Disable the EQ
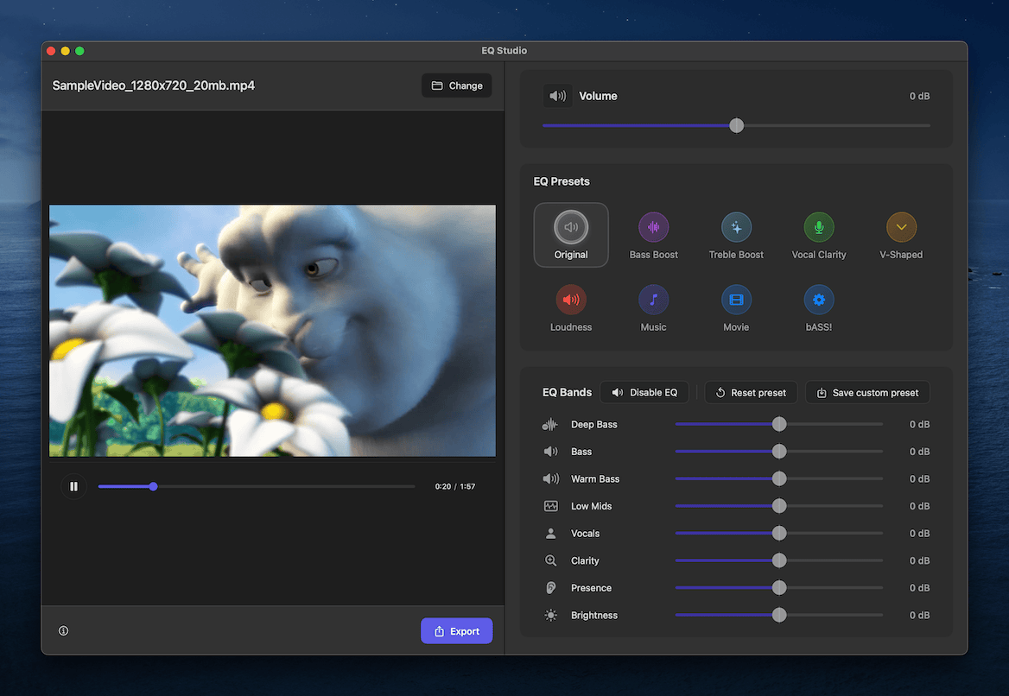Screen dimensions: 1009x696 [x=644, y=392]
